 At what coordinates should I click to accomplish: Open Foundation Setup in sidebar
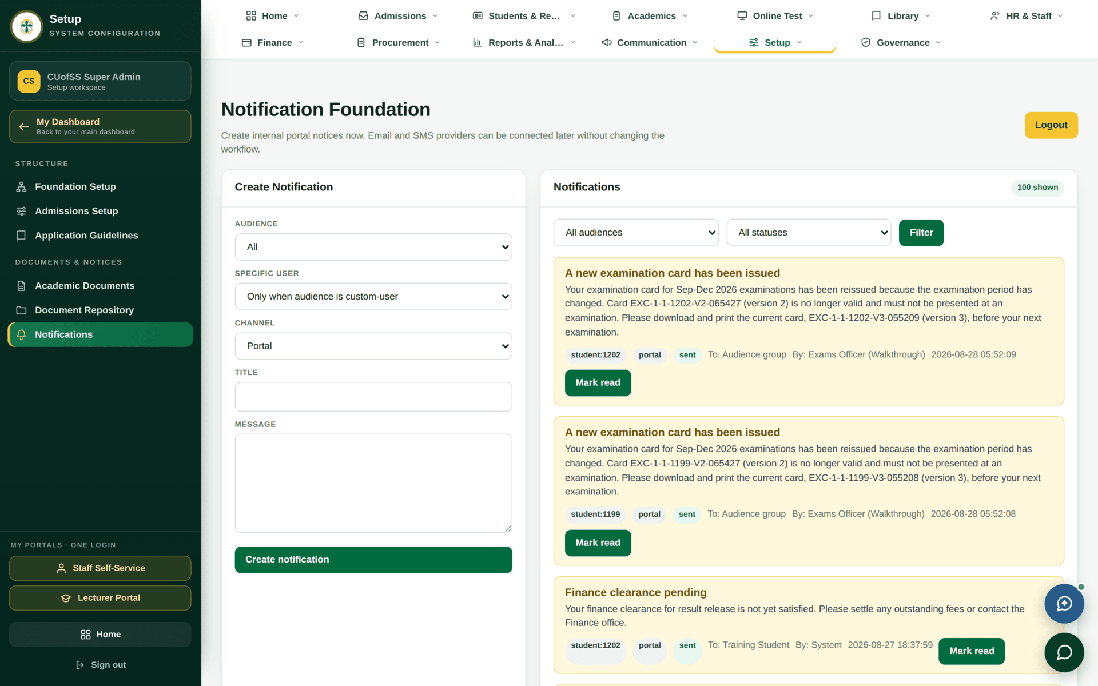[x=100, y=187]
